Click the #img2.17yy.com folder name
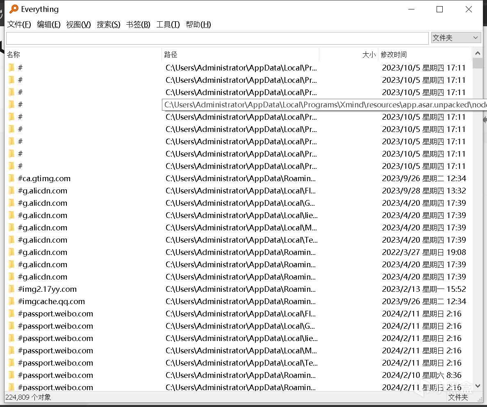 (47, 289)
